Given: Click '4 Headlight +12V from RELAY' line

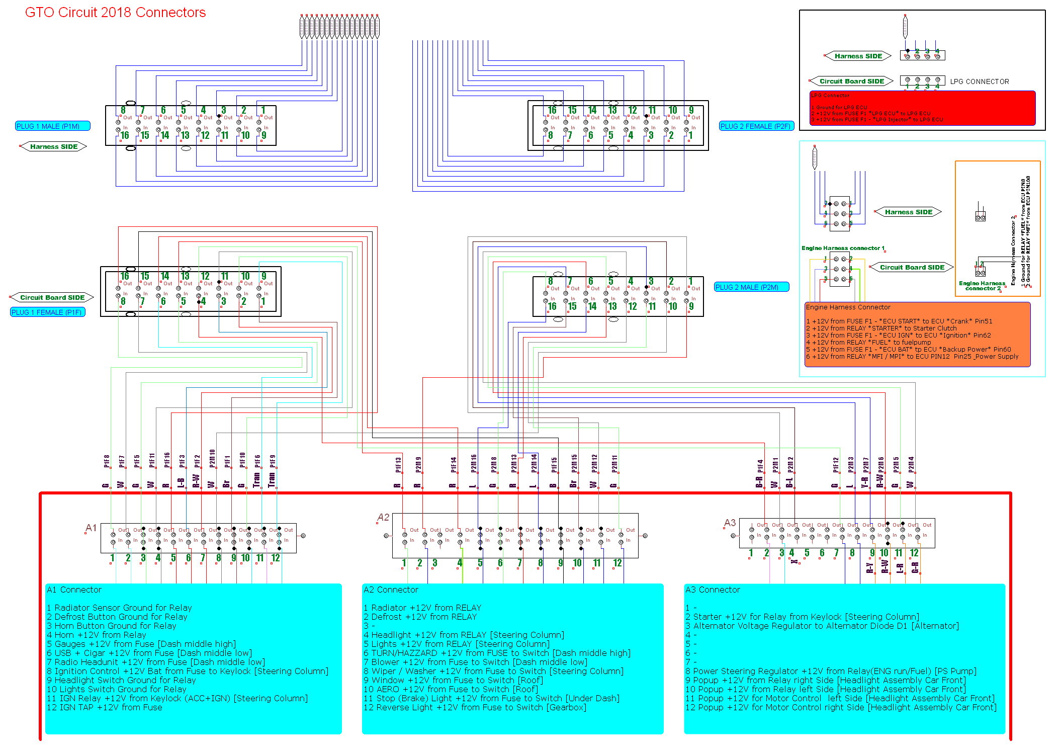Looking at the screenshot, I should pos(464,635).
